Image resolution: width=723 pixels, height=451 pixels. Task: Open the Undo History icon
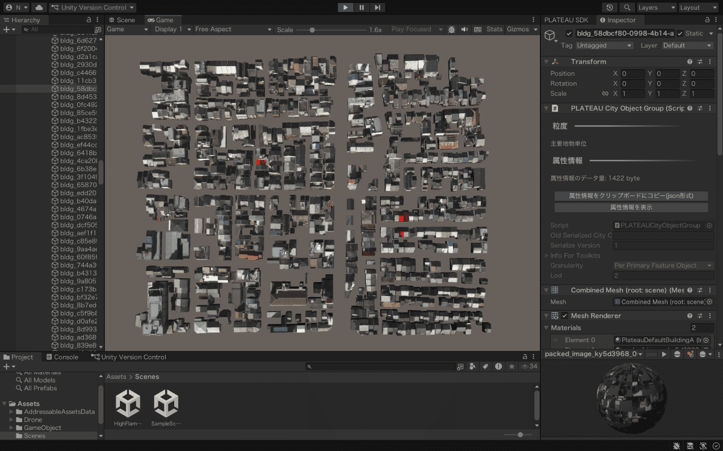[610, 7]
